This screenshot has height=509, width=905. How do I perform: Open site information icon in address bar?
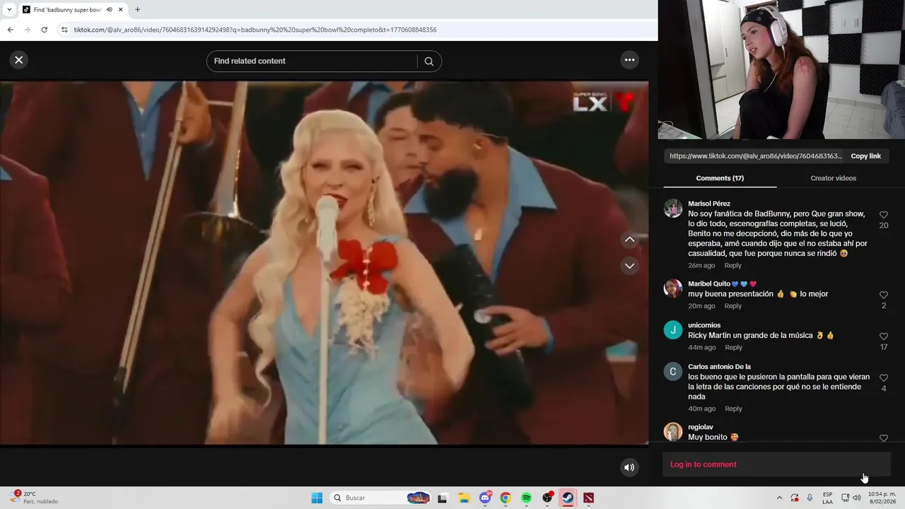[x=64, y=30]
